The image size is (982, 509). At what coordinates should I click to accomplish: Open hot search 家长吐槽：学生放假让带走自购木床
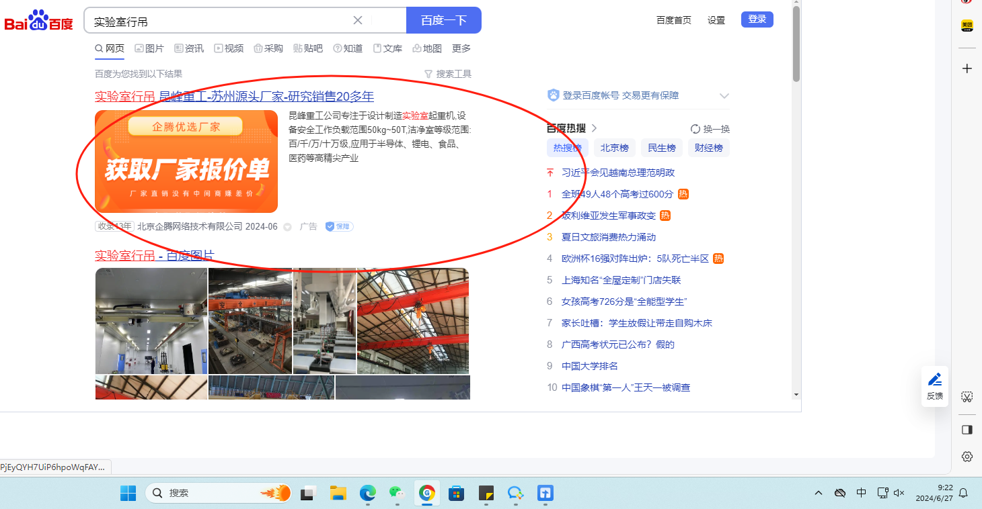point(637,323)
